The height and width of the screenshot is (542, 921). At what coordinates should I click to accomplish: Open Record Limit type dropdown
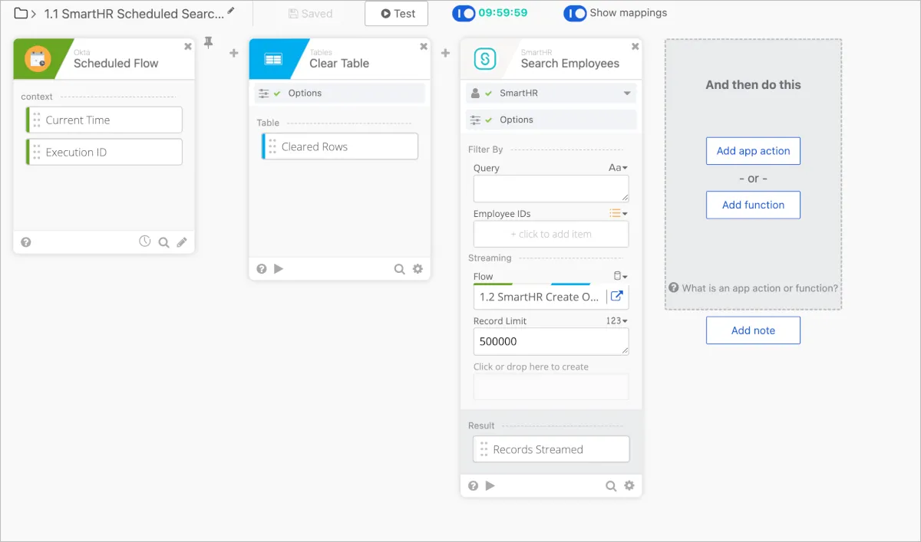[617, 320]
